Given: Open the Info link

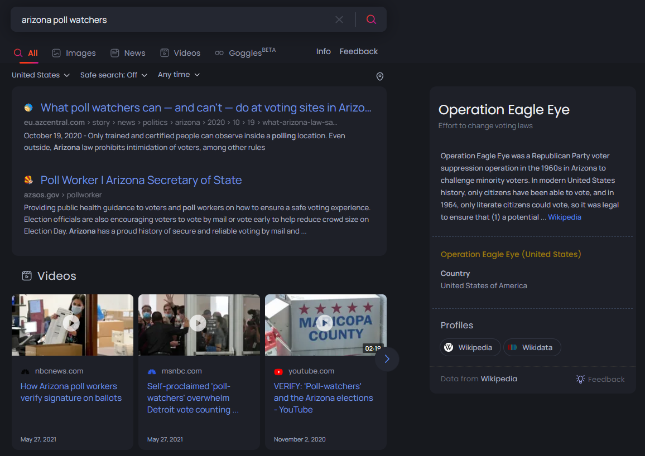Looking at the screenshot, I should point(323,51).
